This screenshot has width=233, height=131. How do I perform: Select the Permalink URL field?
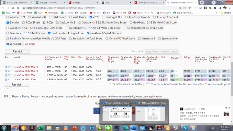161,51
